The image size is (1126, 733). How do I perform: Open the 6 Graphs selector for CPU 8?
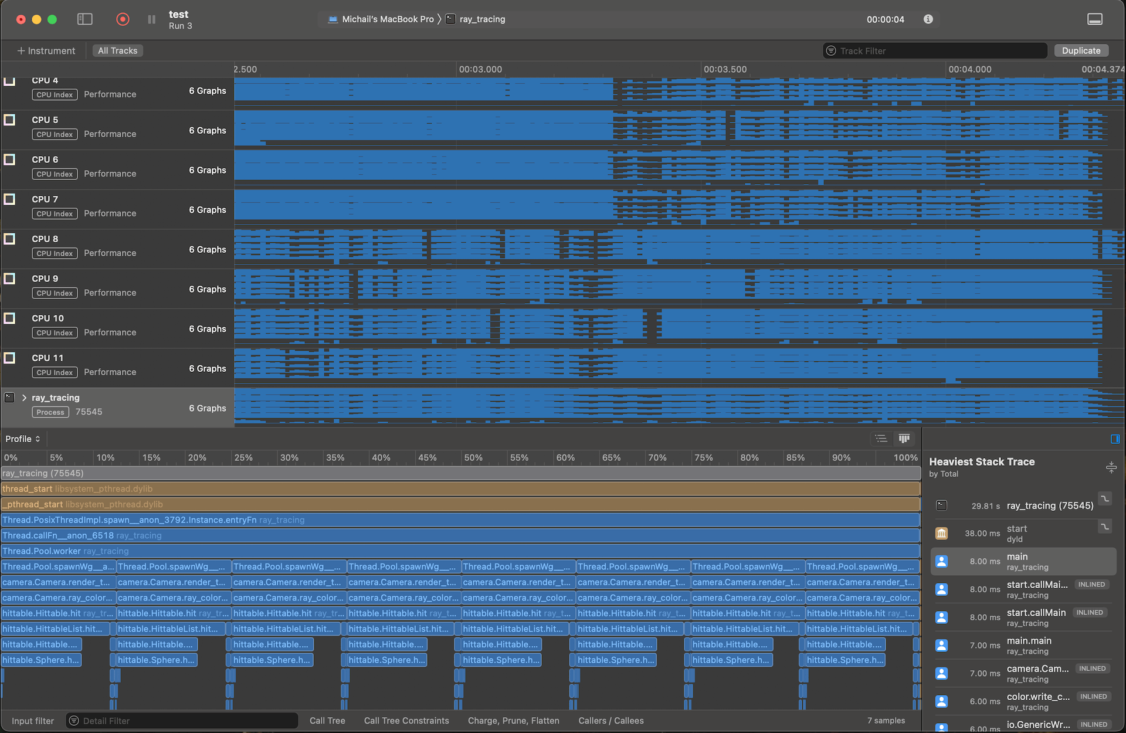208,249
